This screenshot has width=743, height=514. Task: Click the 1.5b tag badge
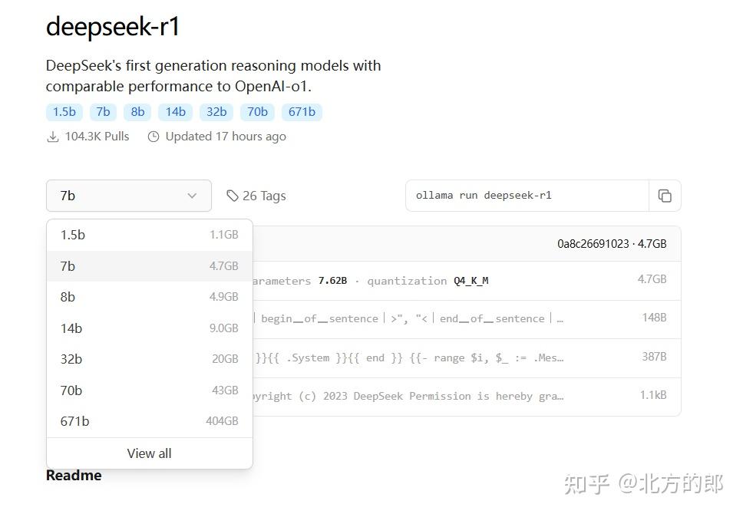[x=64, y=111]
